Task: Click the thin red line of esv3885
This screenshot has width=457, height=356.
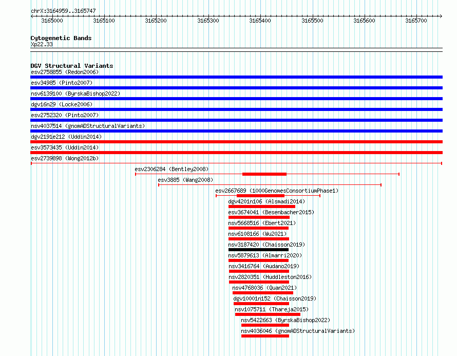Action: pyautogui.click(x=270, y=185)
